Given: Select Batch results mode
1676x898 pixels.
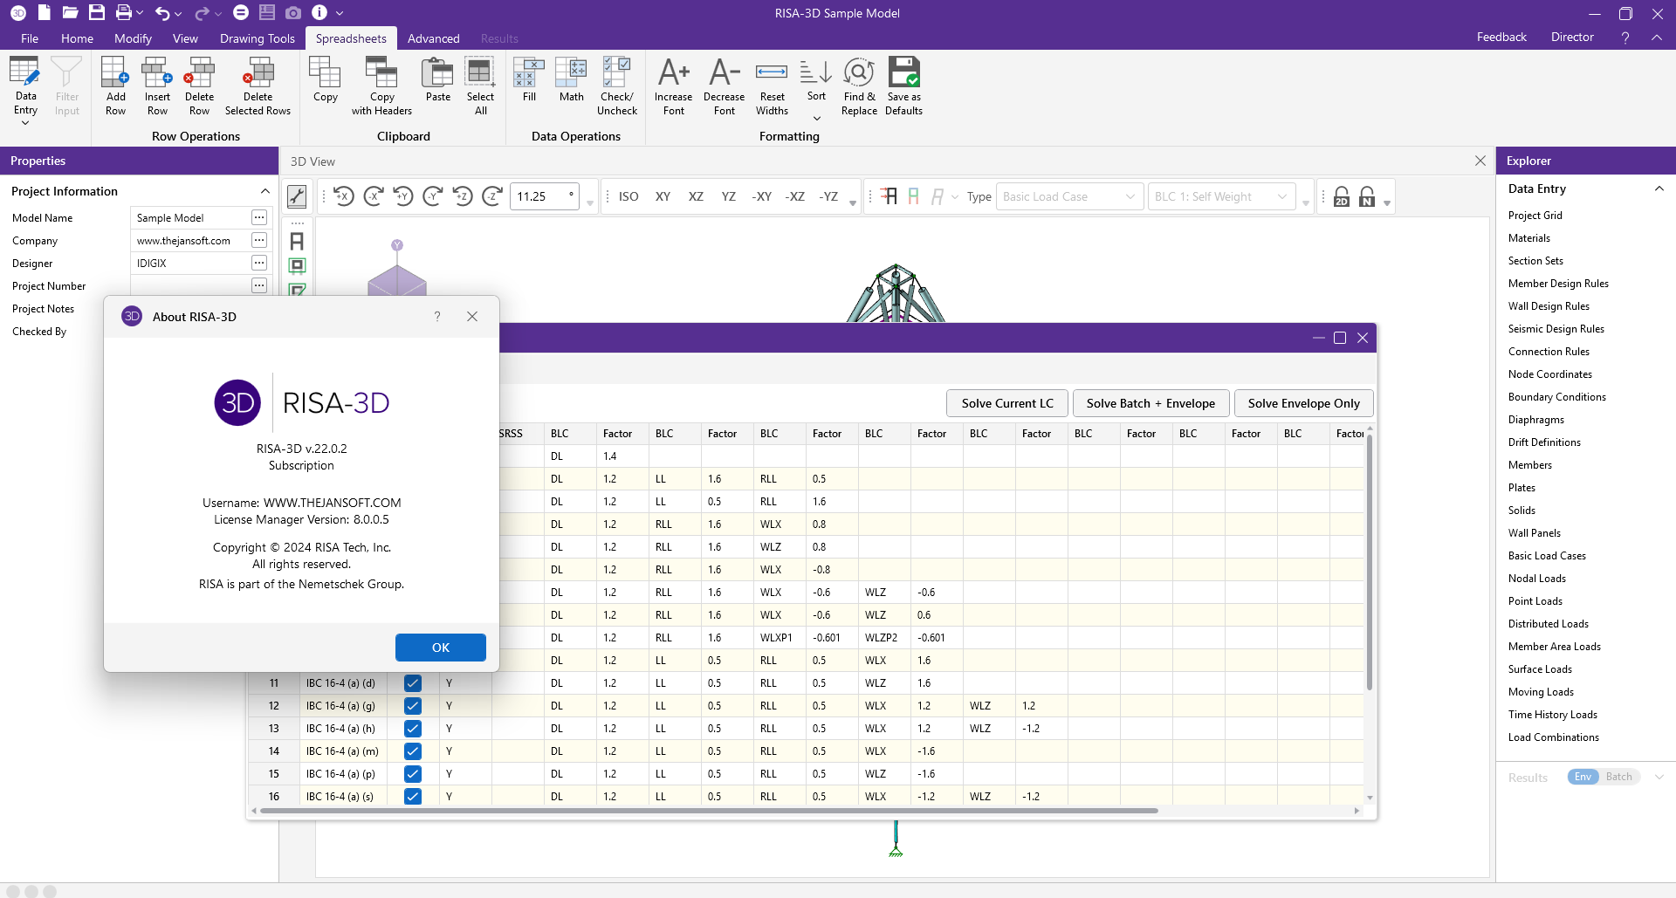Looking at the screenshot, I should [x=1619, y=777].
